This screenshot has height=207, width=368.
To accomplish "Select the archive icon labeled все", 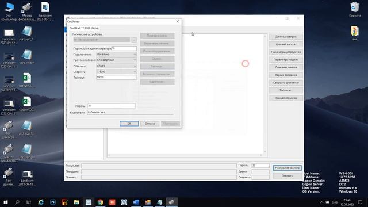I will coord(355,33).
